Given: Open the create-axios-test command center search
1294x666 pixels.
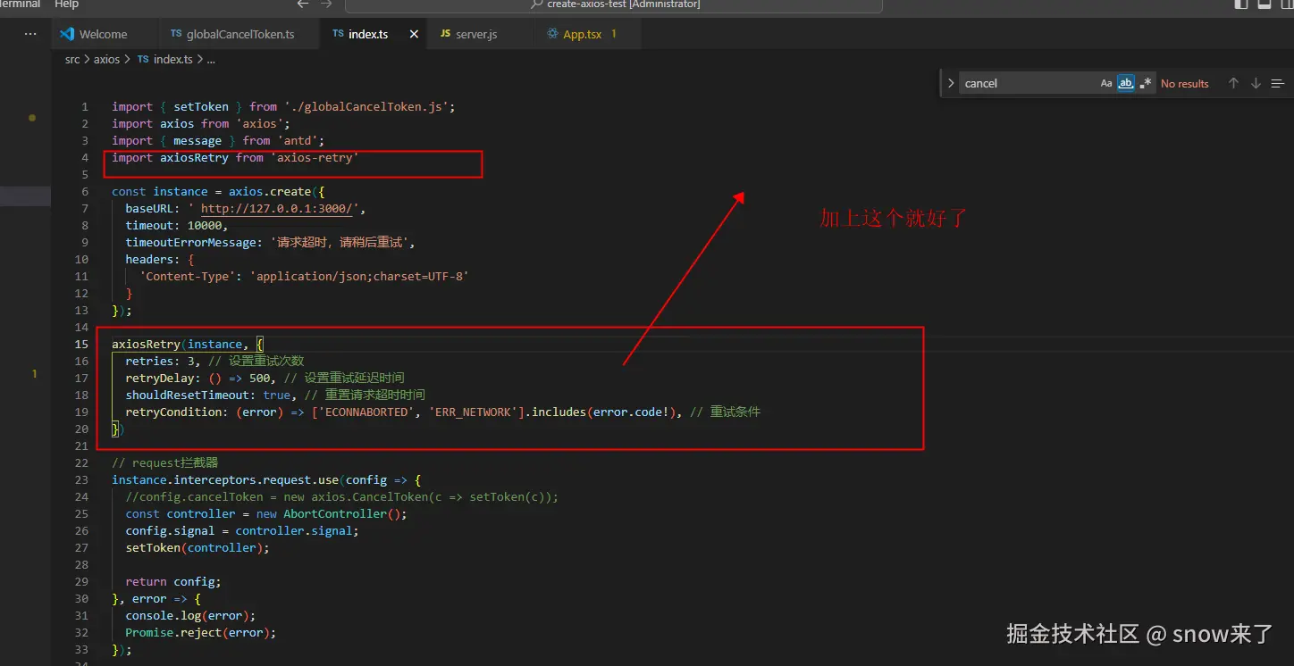Looking at the screenshot, I should point(614,5).
